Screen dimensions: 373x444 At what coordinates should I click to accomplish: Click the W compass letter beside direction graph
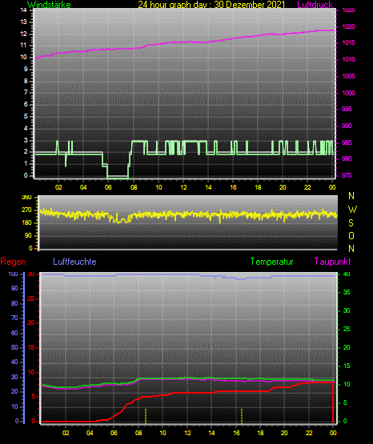point(352,210)
